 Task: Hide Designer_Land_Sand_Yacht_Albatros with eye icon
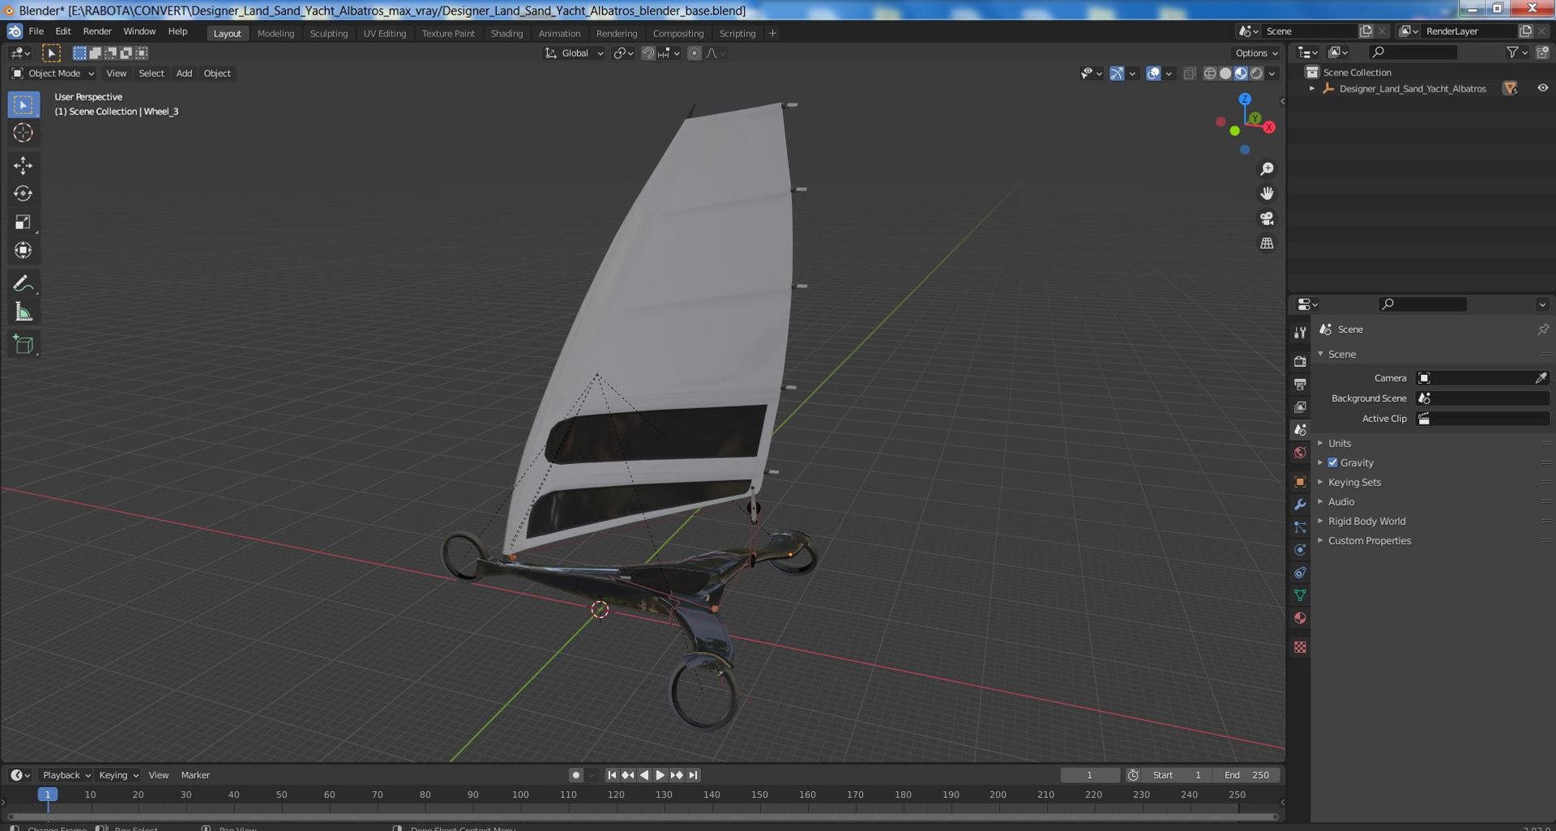pyautogui.click(x=1542, y=88)
